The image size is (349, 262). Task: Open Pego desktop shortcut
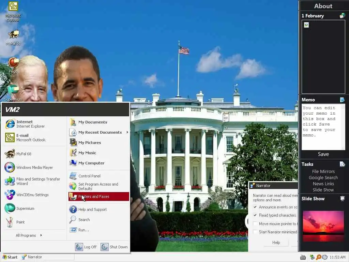click(13, 65)
